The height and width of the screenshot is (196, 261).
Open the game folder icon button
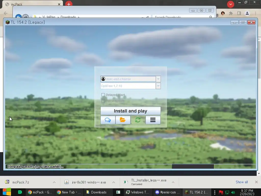[x=123, y=120]
